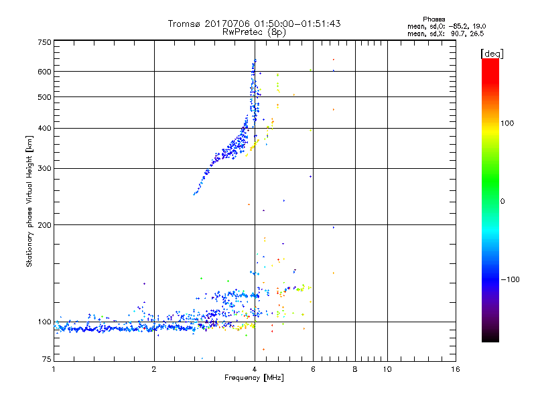Click the plot title 'Tromsø 20170706 01:50:00-01:51:43'

pyautogui.click(x=254, y=23)
